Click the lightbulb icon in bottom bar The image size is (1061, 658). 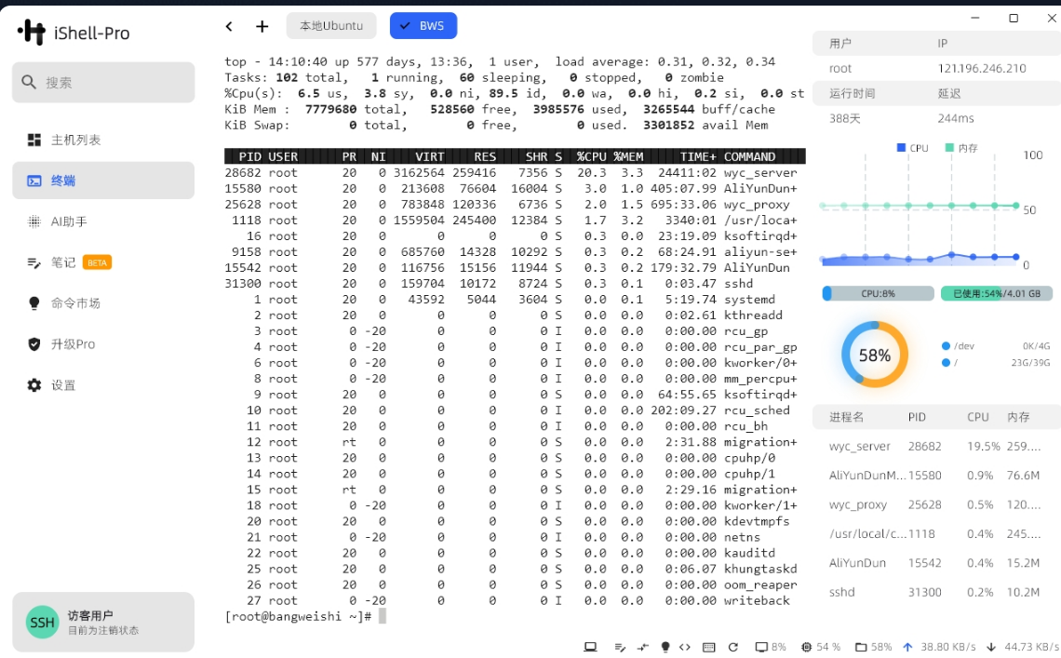(665, 647)
